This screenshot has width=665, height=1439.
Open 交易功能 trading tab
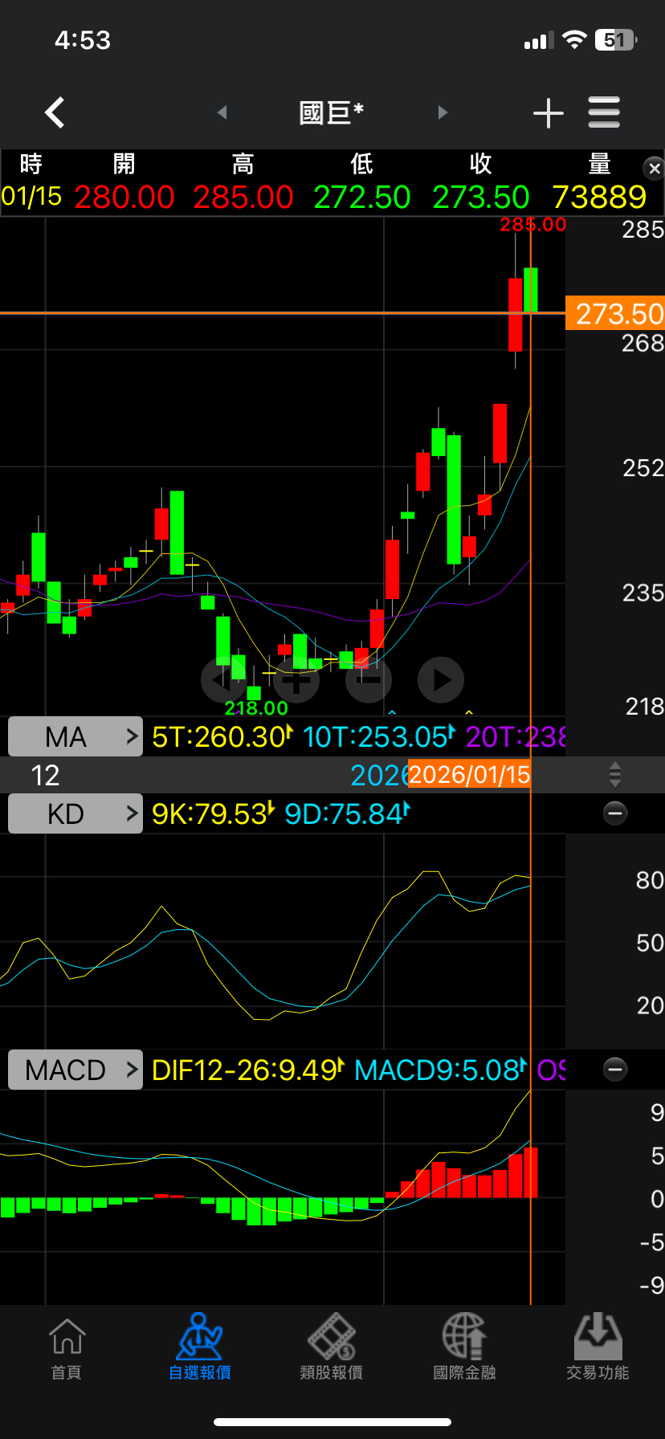point(598,1348)
